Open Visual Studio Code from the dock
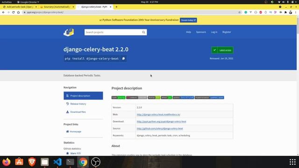Image resolution: width=299 pixels, height=168 pixels. coord(57,162)
